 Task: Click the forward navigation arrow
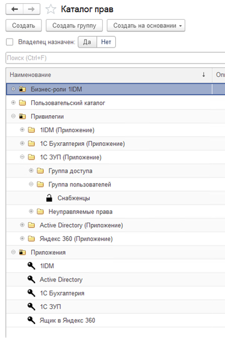32,9
